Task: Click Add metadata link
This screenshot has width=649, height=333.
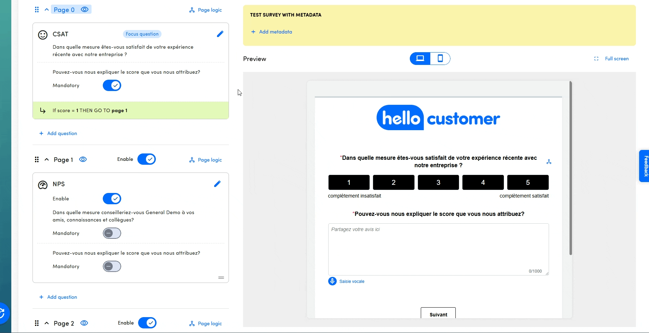Action: point(272,32)
